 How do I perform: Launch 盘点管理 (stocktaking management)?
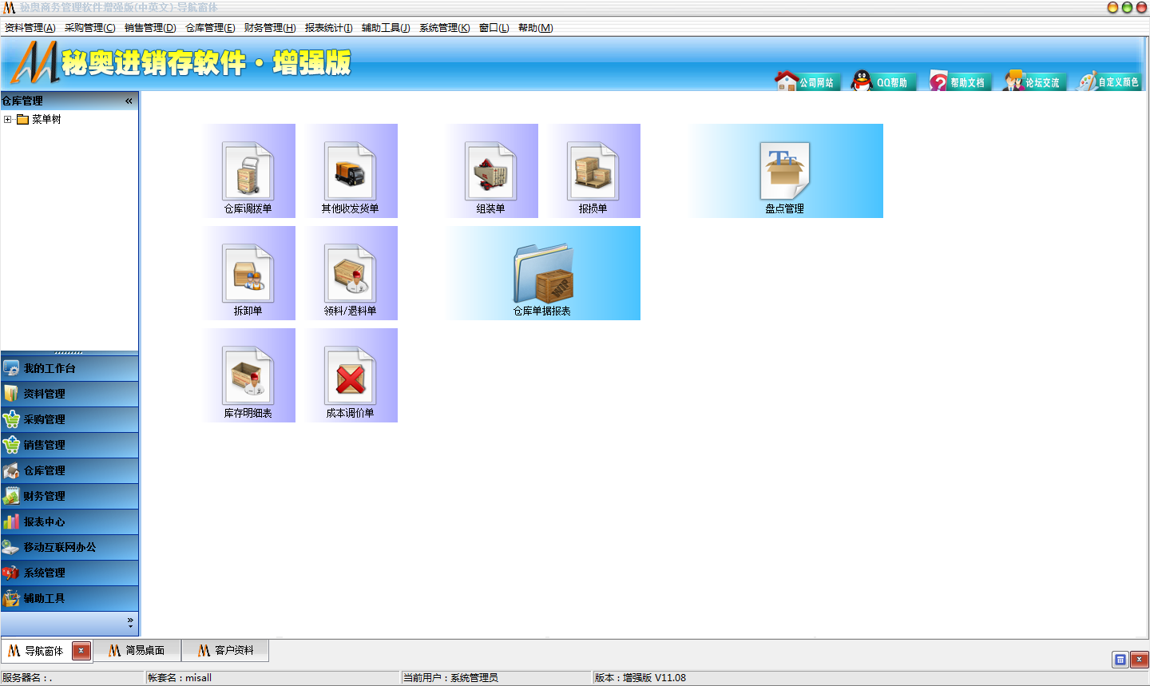[x=785, y=171]
